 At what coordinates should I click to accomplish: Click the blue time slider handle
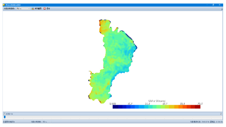click(x=5, y=117)
